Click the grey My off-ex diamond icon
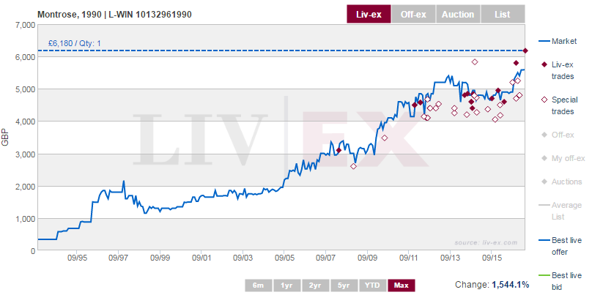The image size is (592, 295). coord(544,158)
